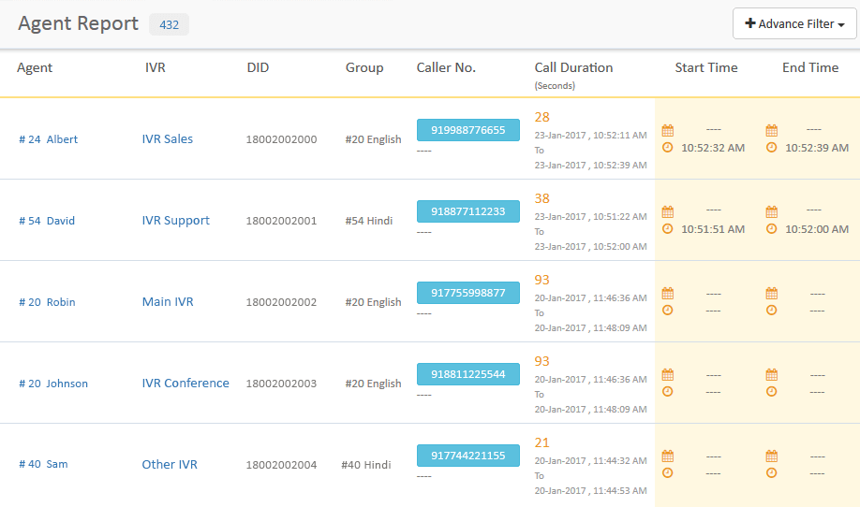The height and width of the screenshot is (507, 860).
Task: Click call duration value 38
Action: click(x=541, y=198)
